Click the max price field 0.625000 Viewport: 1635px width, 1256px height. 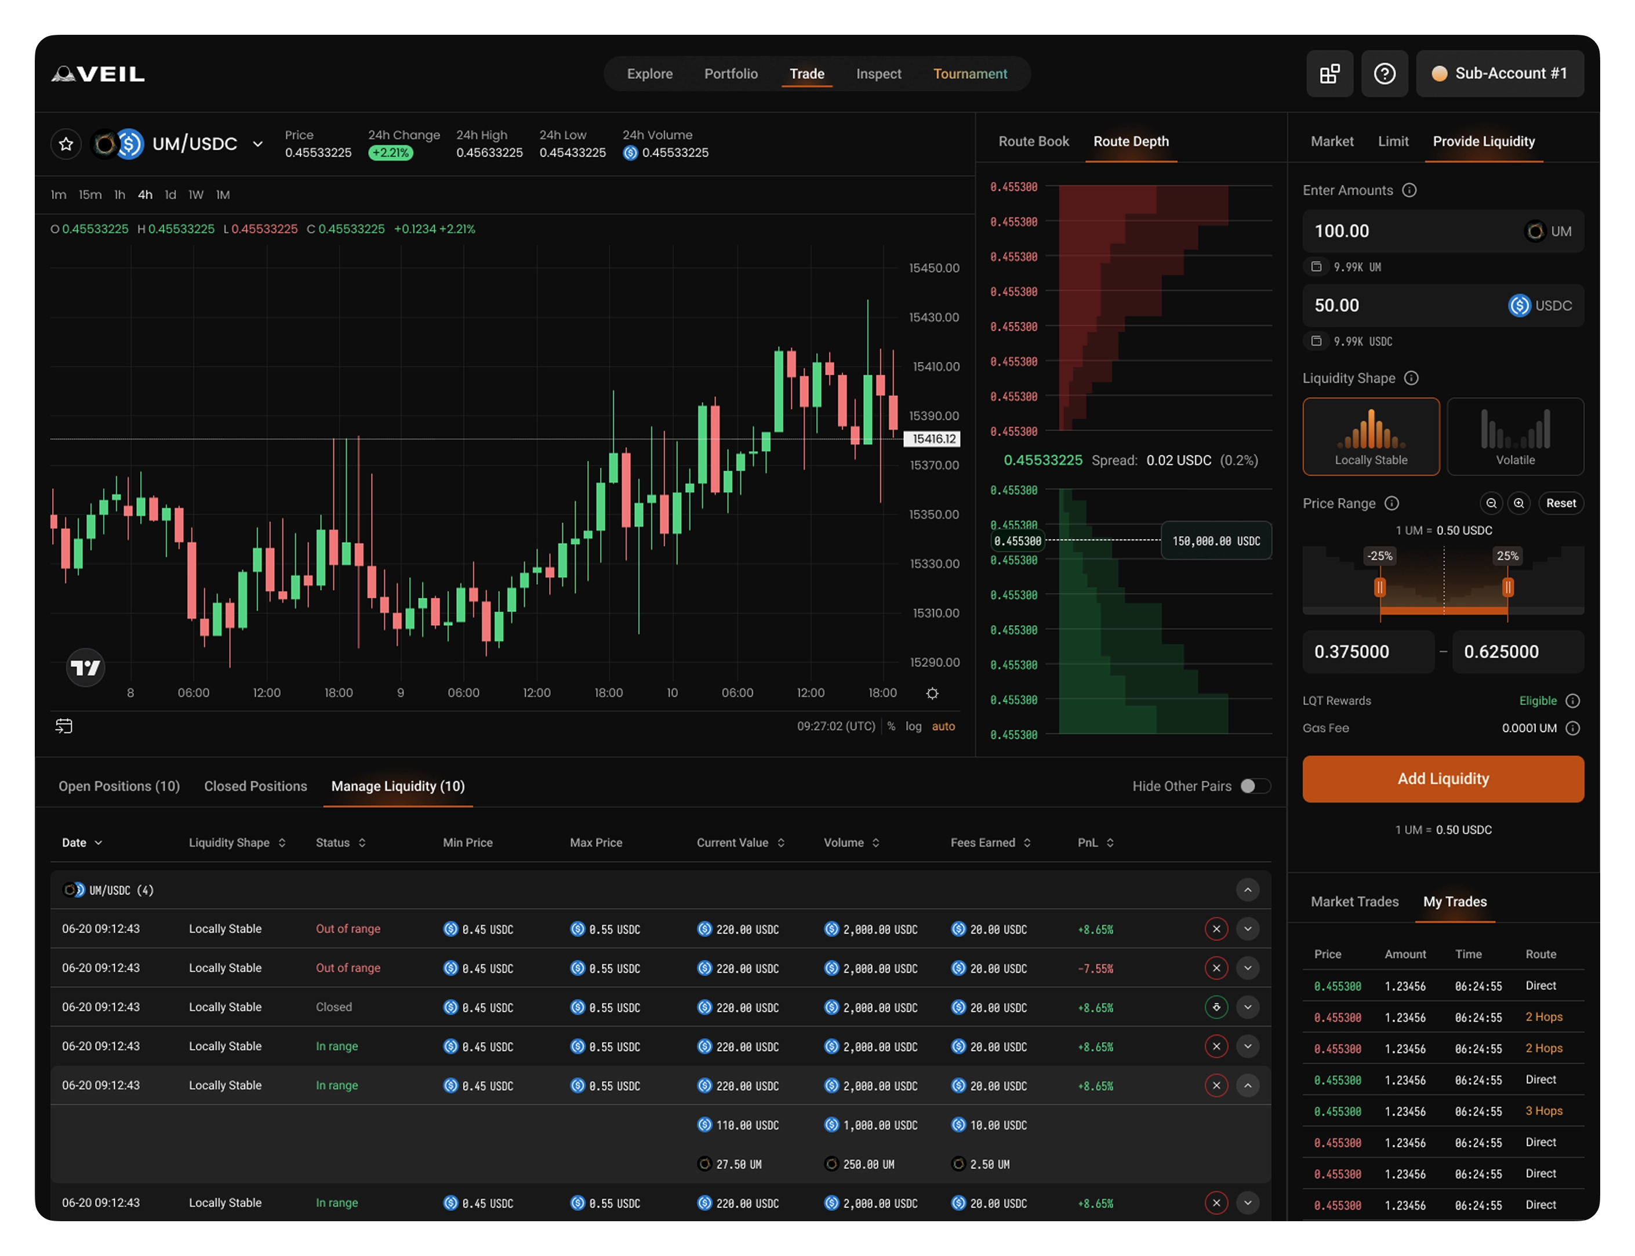pos(1518,652)
